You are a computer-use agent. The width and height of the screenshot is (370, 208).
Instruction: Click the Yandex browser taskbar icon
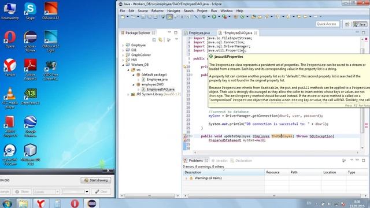point(41,203)
